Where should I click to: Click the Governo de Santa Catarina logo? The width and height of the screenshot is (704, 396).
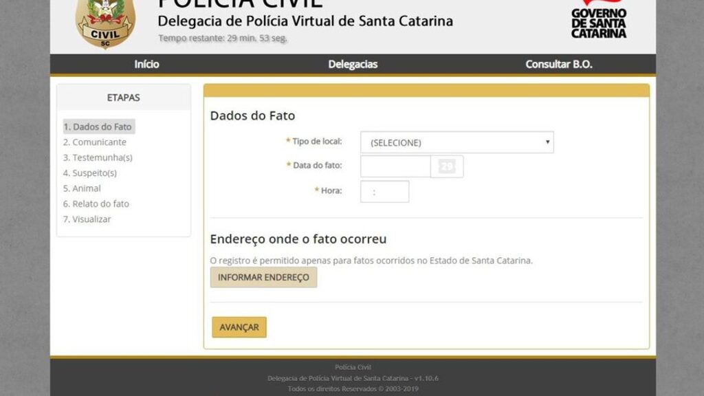tap(598, 19)
